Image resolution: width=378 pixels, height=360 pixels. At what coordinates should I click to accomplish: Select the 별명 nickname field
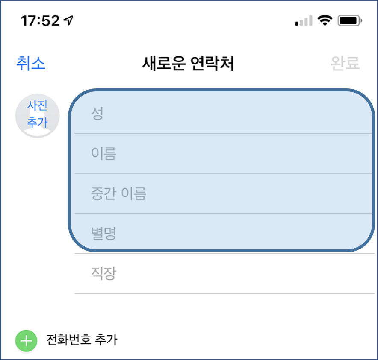coord(223,233)
